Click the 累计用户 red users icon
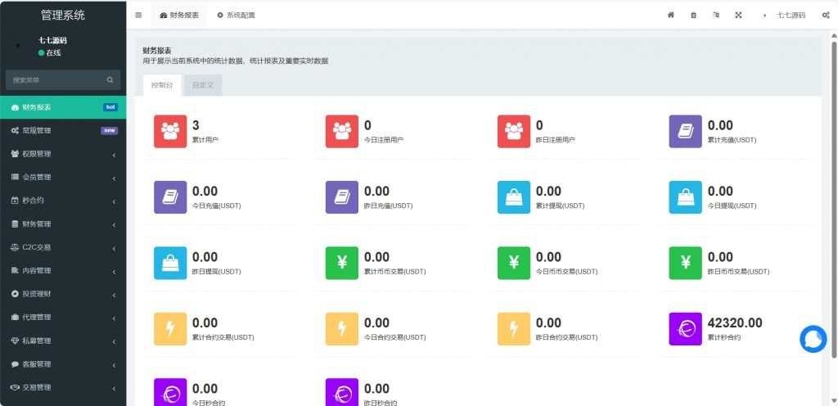The width and height of the screenshot is (838, 406). [170, 132]
